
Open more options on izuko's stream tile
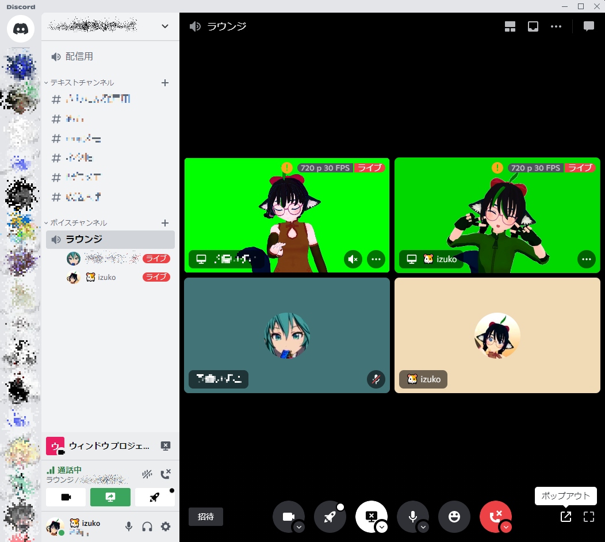tap(586, 259)
